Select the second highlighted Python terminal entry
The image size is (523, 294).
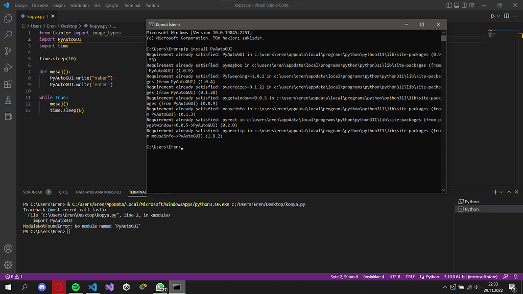[x=489, y=209]
